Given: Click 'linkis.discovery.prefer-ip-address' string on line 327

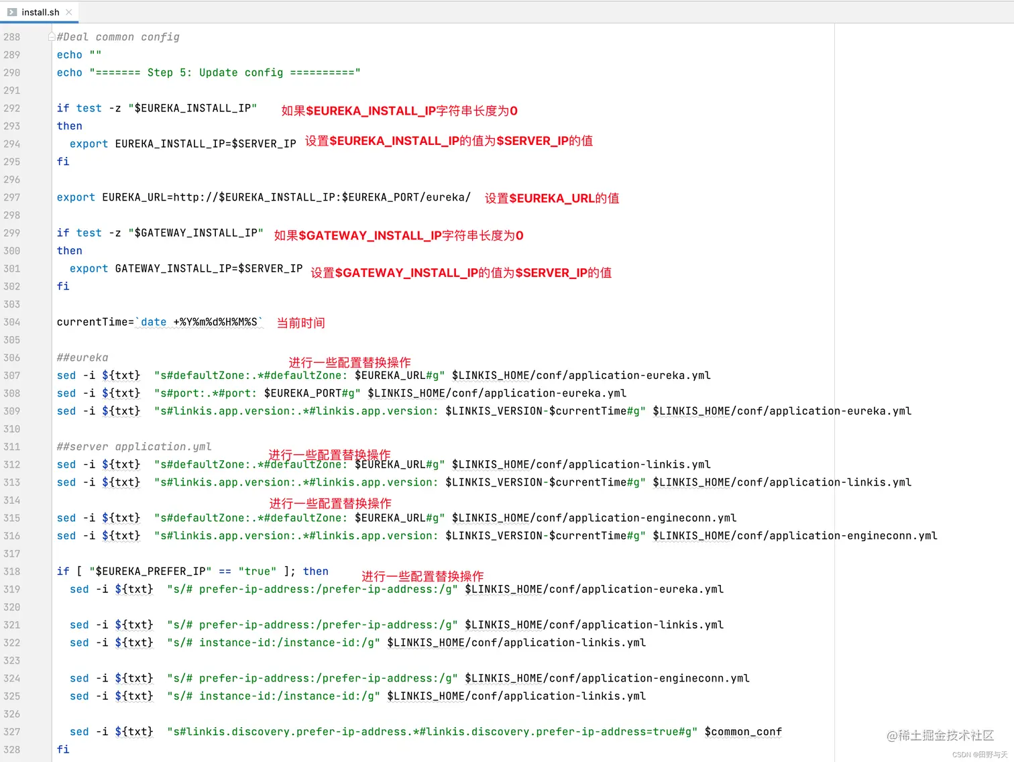Looking at the screenshot, I should click(432, 732).
